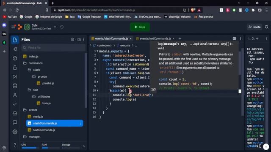Open the Settings gear in sidebar
The image size is (271, 152).
[x=15, y=132]
